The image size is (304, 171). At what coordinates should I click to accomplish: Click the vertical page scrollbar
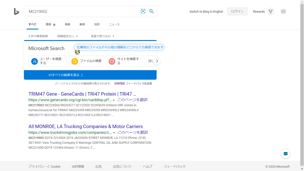[x=302, y=85]
